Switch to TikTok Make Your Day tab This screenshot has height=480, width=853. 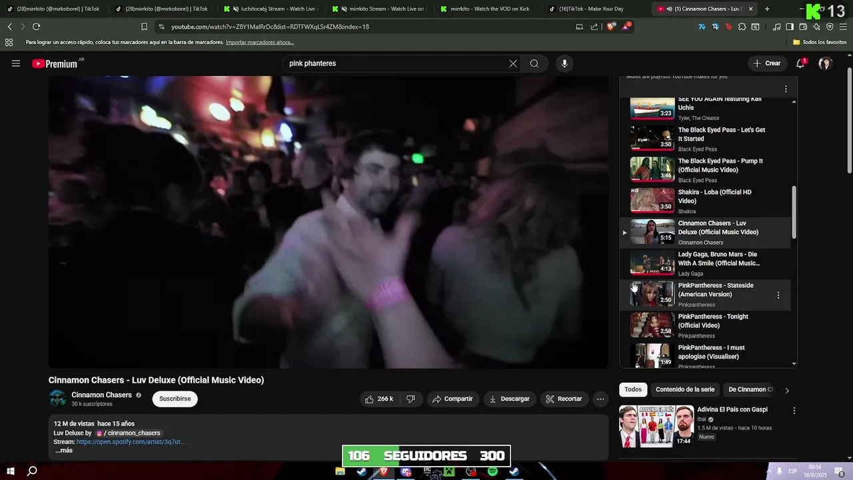click(x=593, y=9)
